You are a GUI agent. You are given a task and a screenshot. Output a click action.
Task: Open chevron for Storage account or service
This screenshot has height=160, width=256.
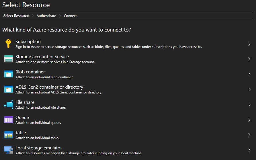(x=249, y=59)
